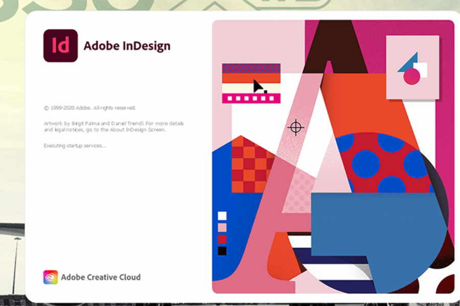Click the Adobe Creative Cloud rainbow icon

(51, 277)
